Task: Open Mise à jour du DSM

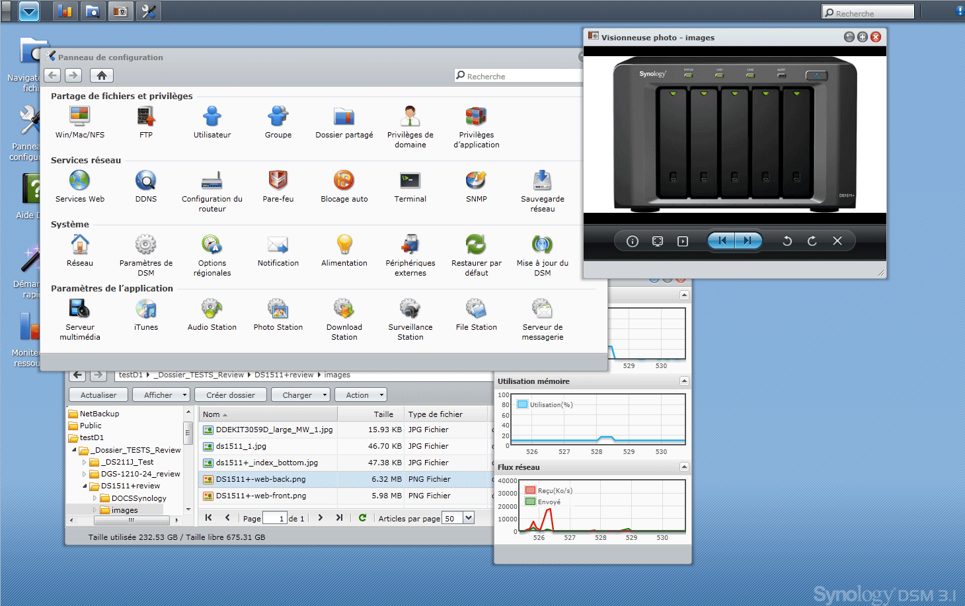Action: (x=542, y=245)
